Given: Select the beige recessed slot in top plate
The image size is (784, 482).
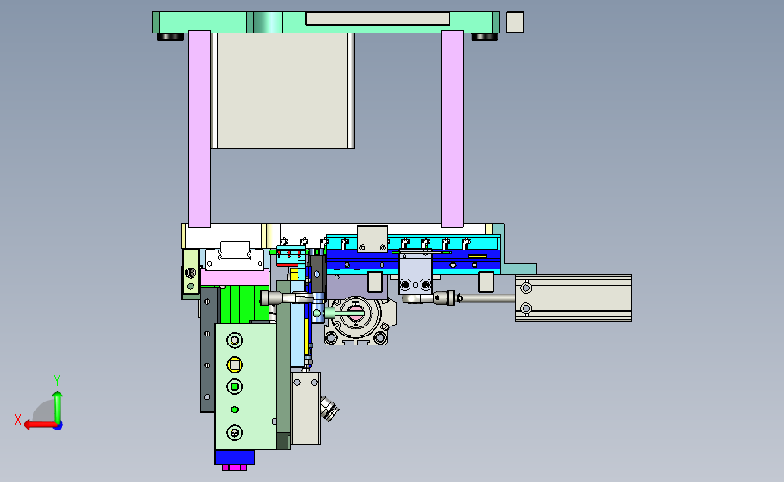Looking at the screenshot, I should pyautogui.click(x=377, y=18).
